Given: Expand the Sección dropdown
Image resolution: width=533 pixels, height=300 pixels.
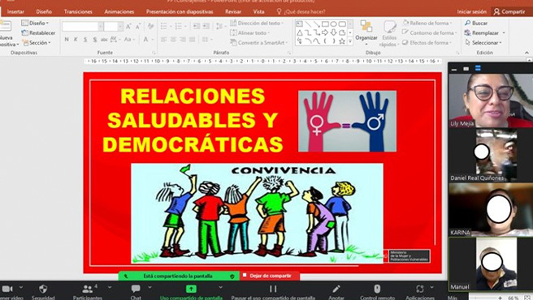Looking at the screenshot, I should (37, 43).
